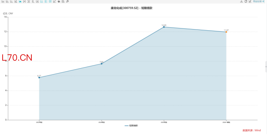This screenshot has width=267, height=135.
Task: Toggle the first horizontal gridlines icon
Action: [x=42, y=1]
